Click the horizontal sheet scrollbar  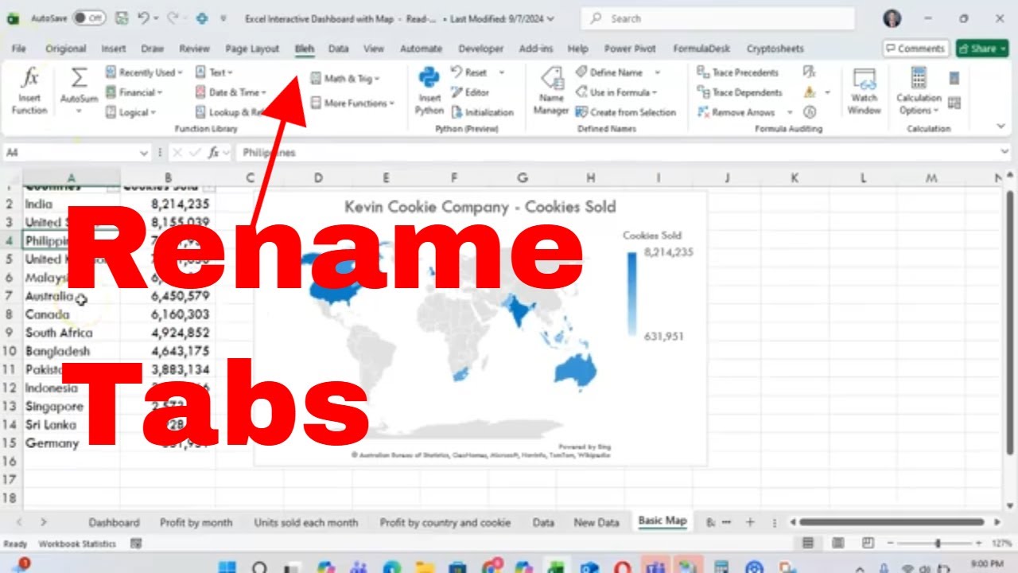(x=890, y=522)
